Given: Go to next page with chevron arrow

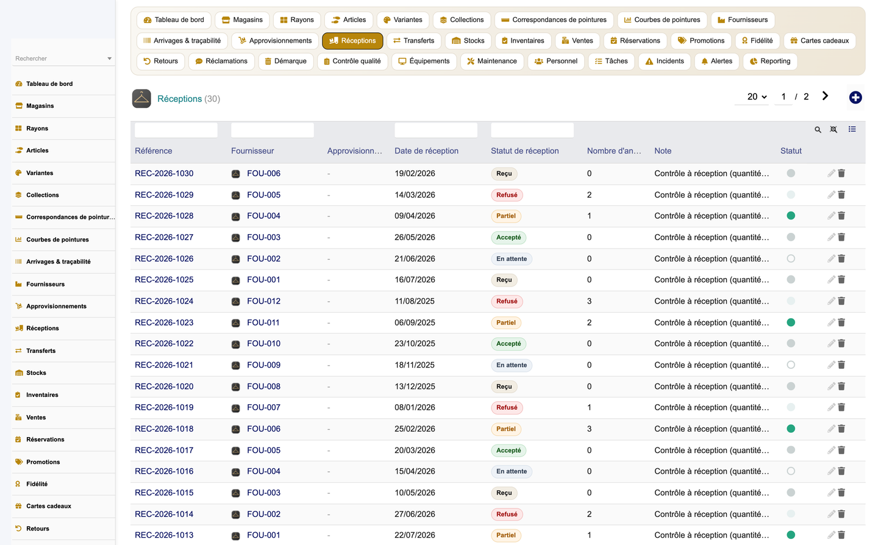Looking at the screenshot, I should [x=825, y=96].
